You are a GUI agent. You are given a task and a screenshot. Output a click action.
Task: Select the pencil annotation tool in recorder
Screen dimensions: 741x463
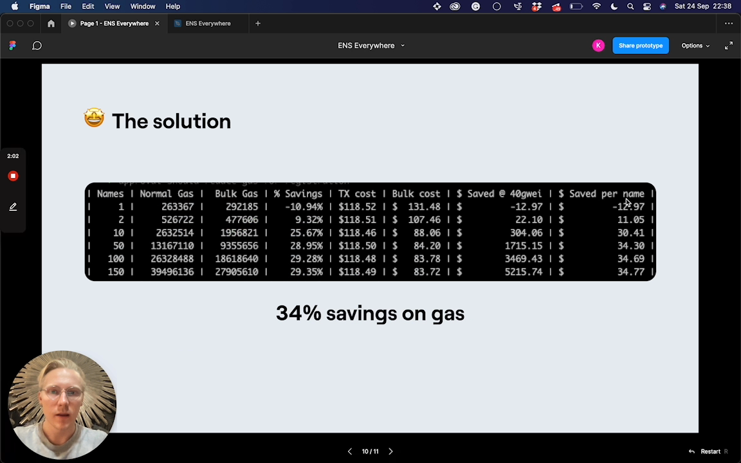(x=14, y=206)
